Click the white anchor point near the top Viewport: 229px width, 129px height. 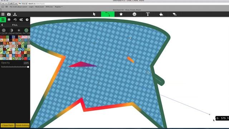coord(130,38)
